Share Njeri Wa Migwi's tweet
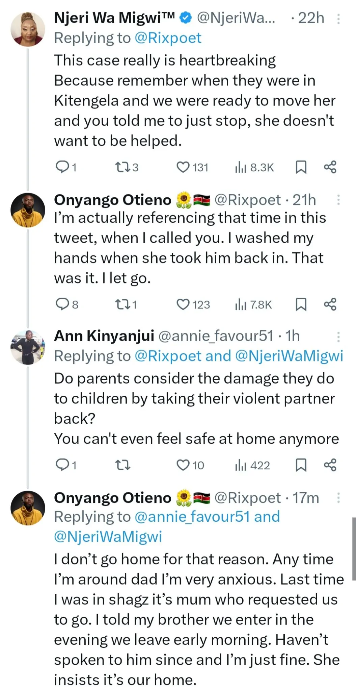The height and width of the screenshot is (692, 356). point(330,167)
